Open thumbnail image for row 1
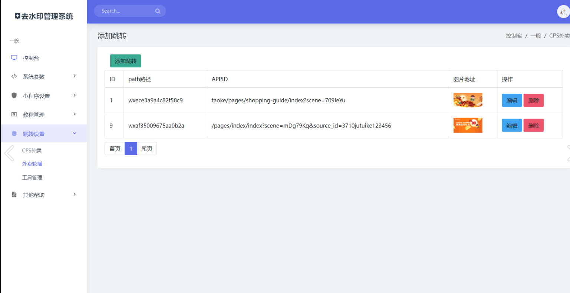 tap(468, 100)
